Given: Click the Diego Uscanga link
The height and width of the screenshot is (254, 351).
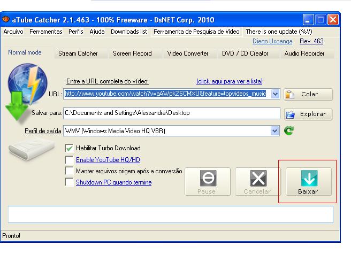Looking at the screenshot, I should 272,41.
